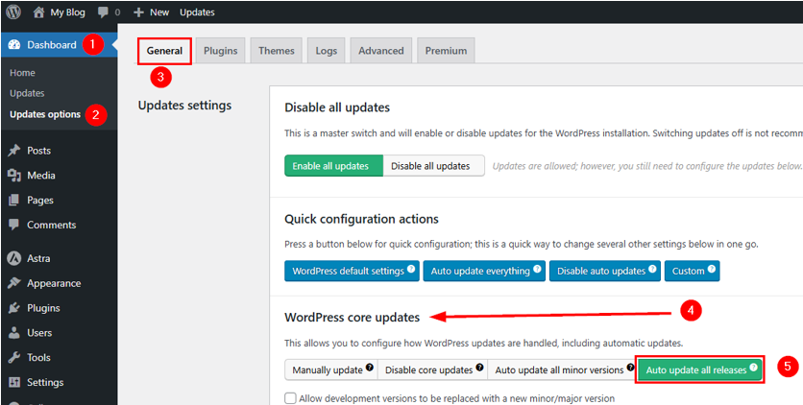Image resolution: width=803 pixels, height=405 pixels.
Task: Click the Pages icon in sidebar
Action: [14, 200]
